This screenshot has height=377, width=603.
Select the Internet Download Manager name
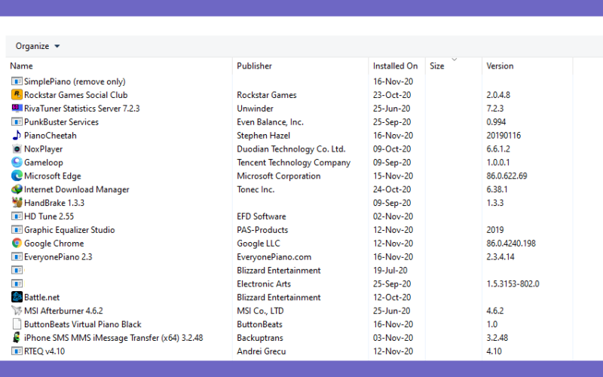point(77,189)
